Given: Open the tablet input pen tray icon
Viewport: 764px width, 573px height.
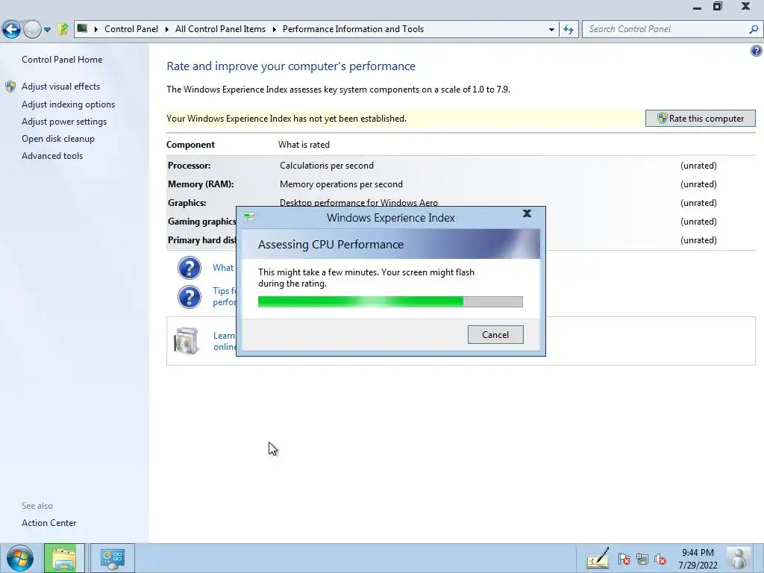Looking at the screenshot, I should click(x=598, y=558).
